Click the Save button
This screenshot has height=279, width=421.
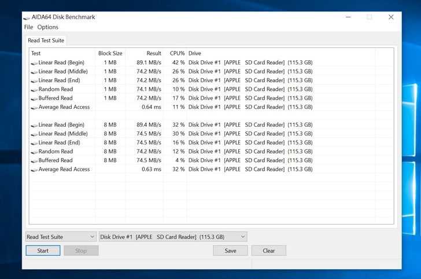pyautogui.click(x=230, y=251)
